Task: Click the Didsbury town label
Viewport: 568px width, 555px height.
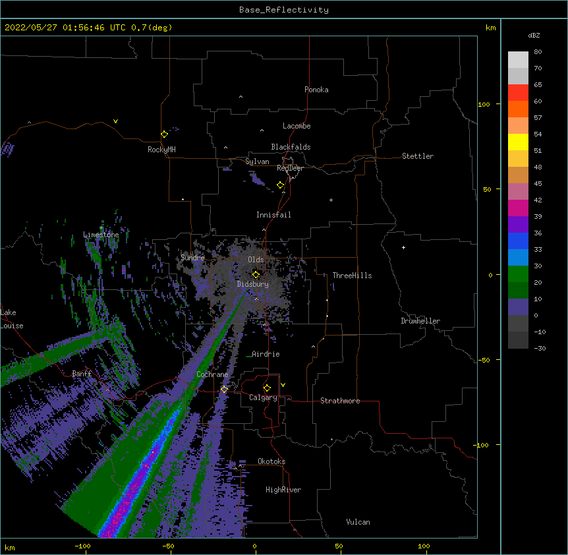Action: point(252,284)
